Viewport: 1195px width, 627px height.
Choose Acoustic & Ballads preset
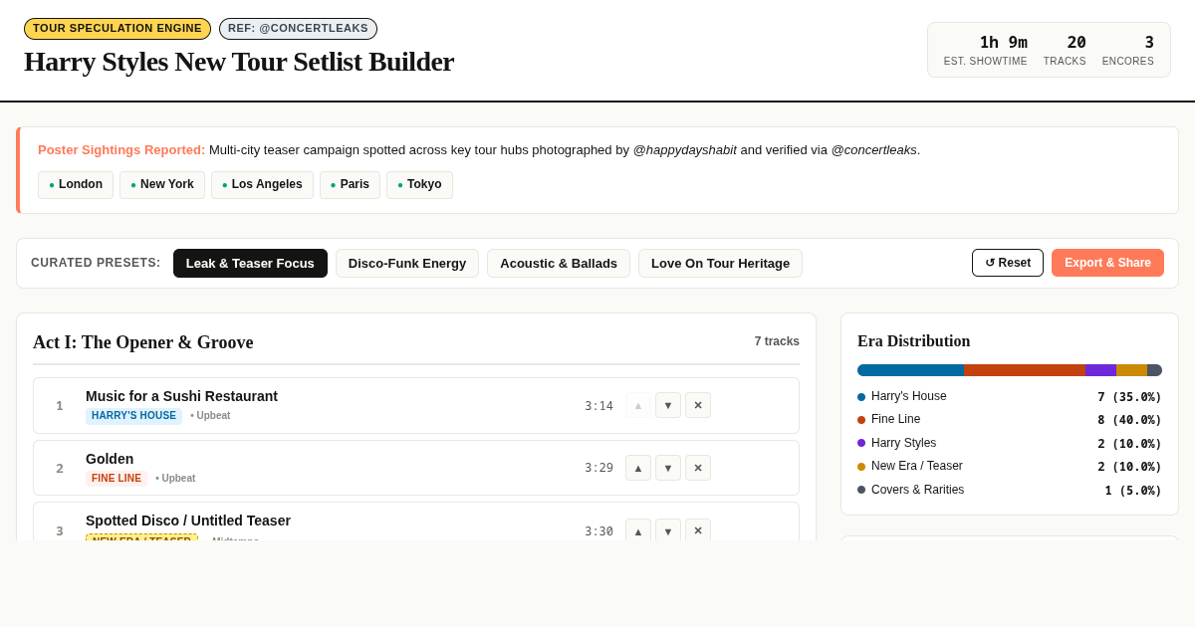(x=559, y=263)
